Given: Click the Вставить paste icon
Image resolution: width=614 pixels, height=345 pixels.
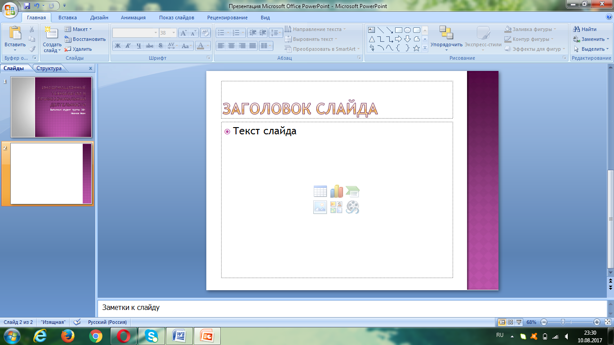Looking at the screenshot, I should pos(15,34).
